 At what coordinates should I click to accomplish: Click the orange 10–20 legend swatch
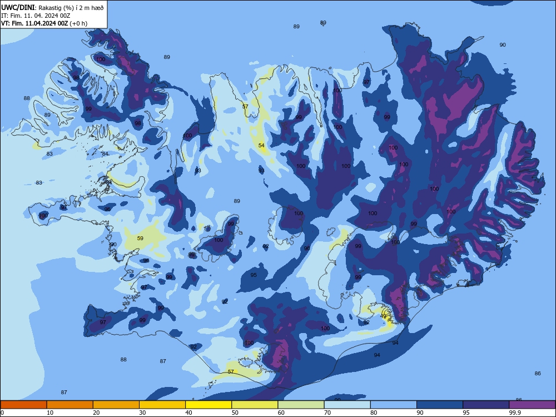[70, 405]
